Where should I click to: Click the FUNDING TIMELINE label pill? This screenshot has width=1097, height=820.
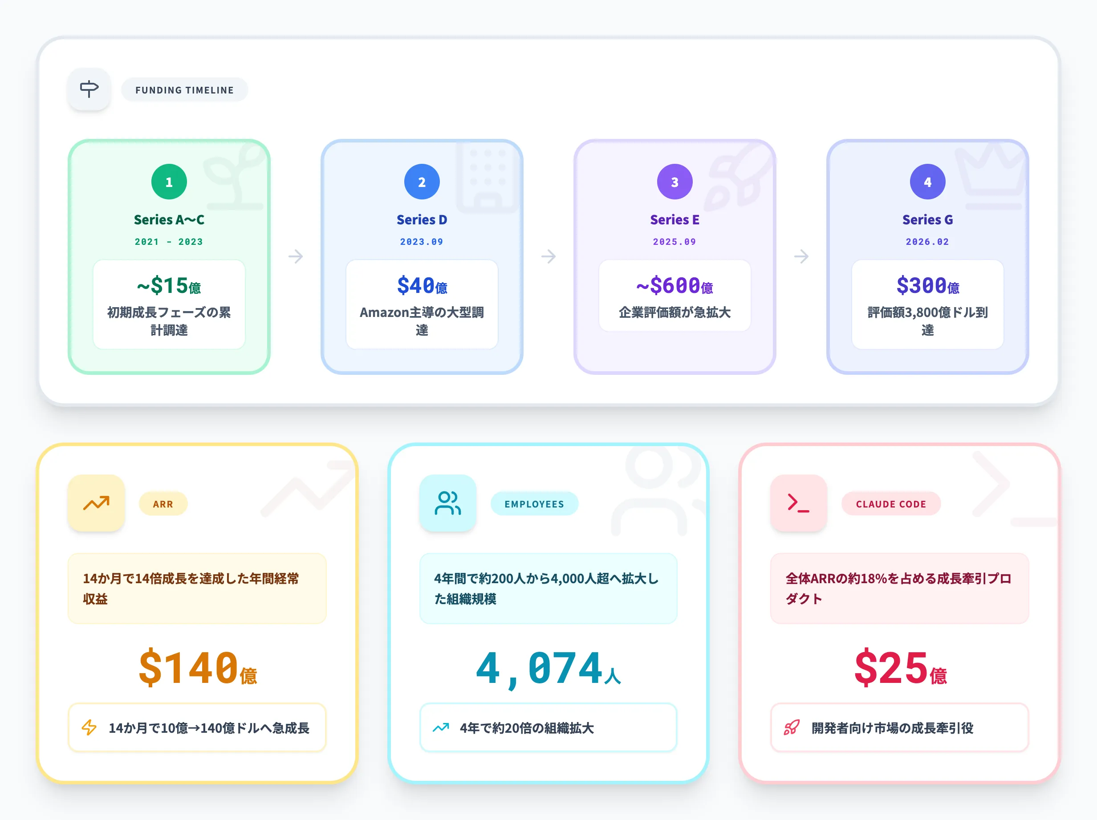click(x=184, y=90)
